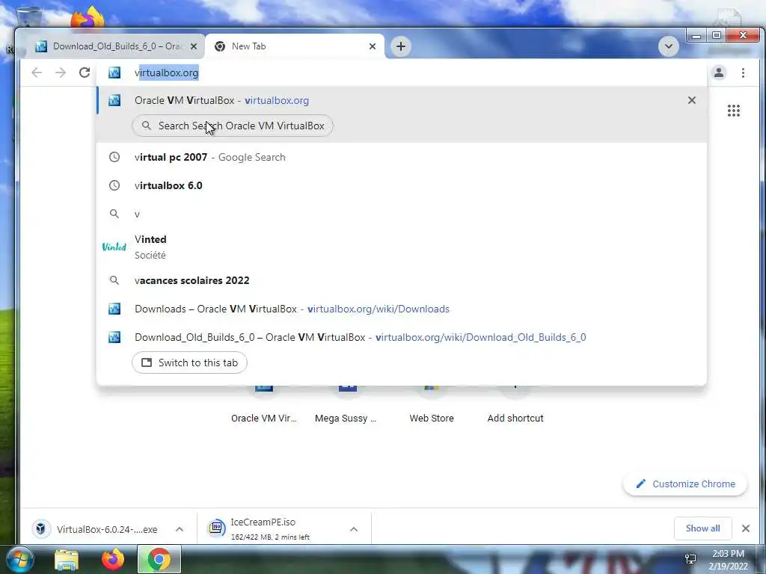Close the New Tab tab
The width and height of the screenshot is (766, 574).
[373, 46]
